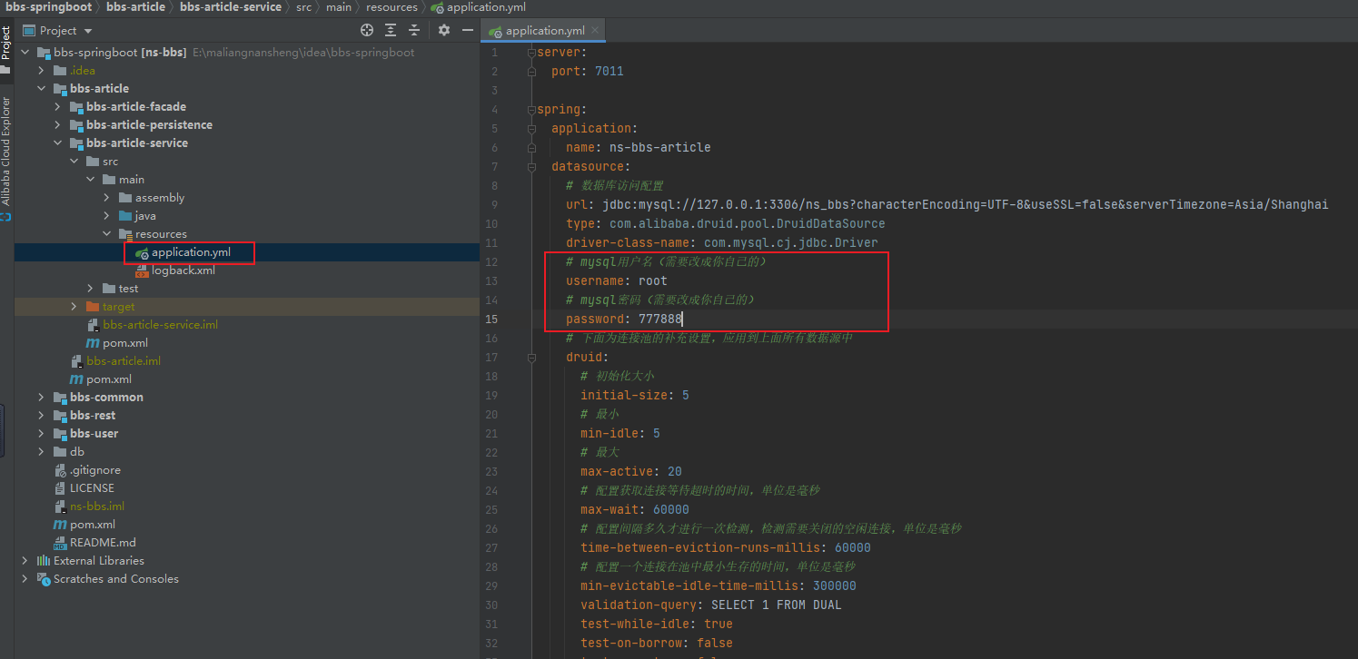Click the Expand All toolbar icon
This screenshot has height=659, width=1358.
[x=392, y=30]
